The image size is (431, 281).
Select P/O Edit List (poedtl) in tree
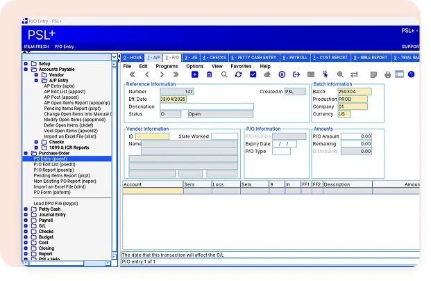pos(54,164)
